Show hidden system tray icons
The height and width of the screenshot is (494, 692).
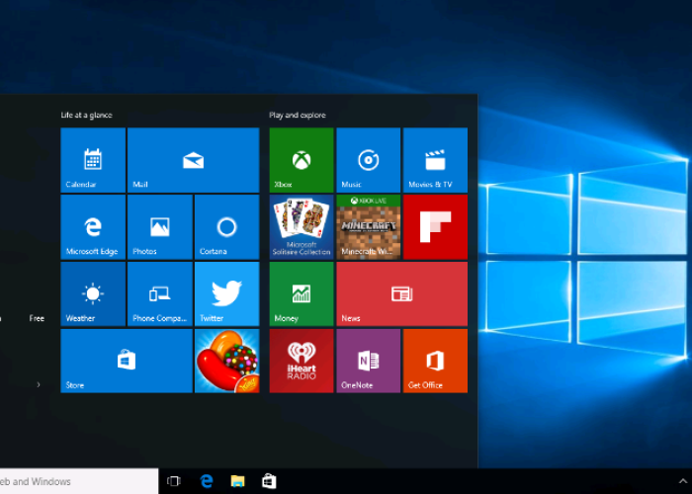coord(683,481)
